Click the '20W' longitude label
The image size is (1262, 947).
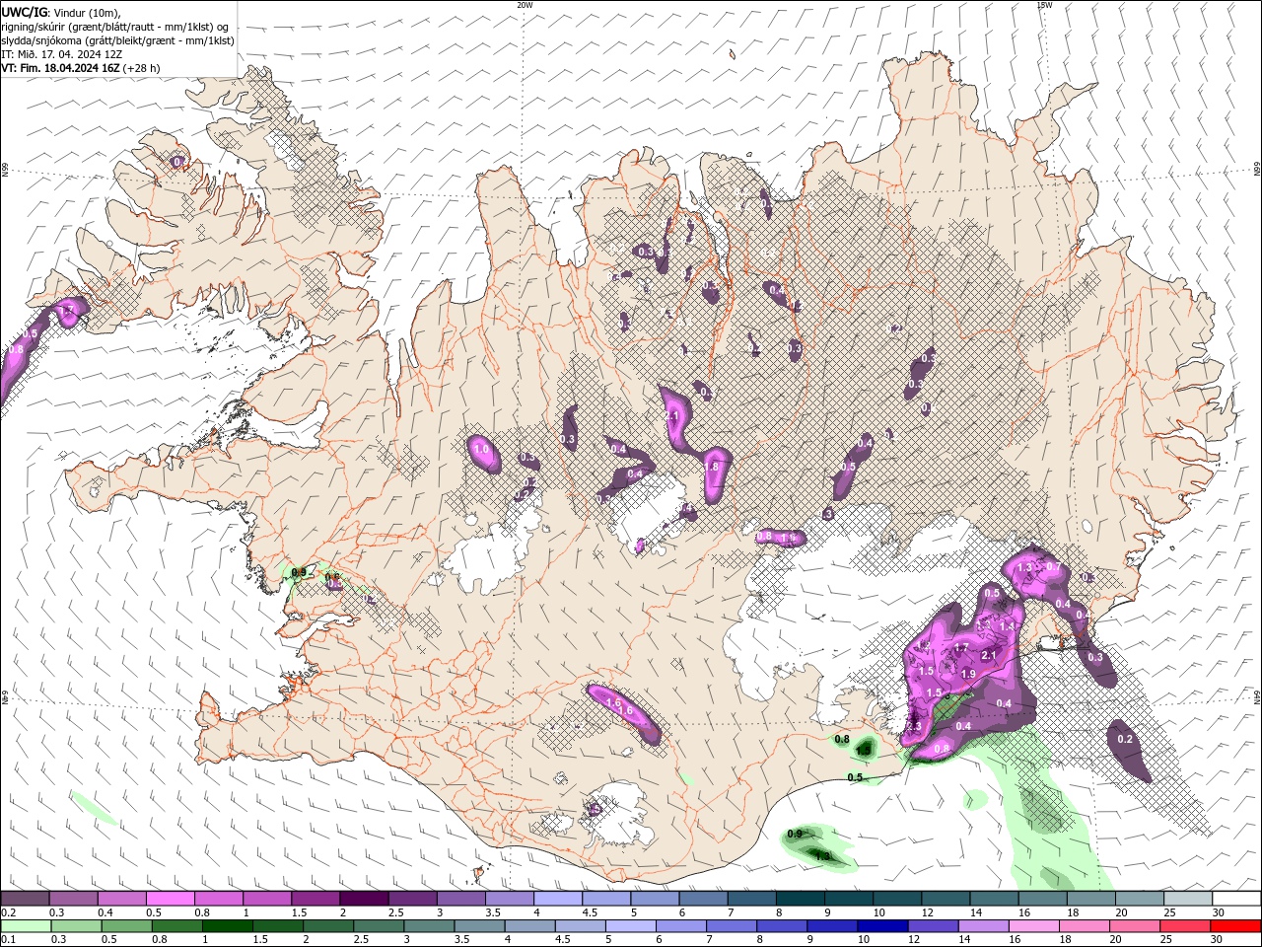pos(526,5)
